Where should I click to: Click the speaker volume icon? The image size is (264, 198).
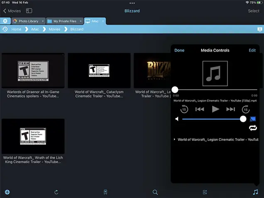tap(177, 119)
